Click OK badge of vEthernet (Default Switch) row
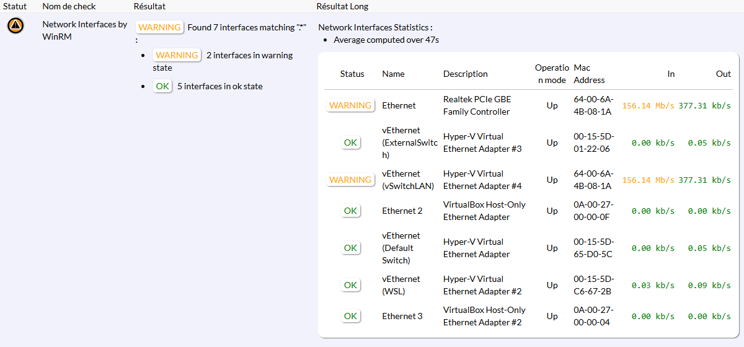The height and width of the screenshot is (347, 744). [x=350, y=248]
